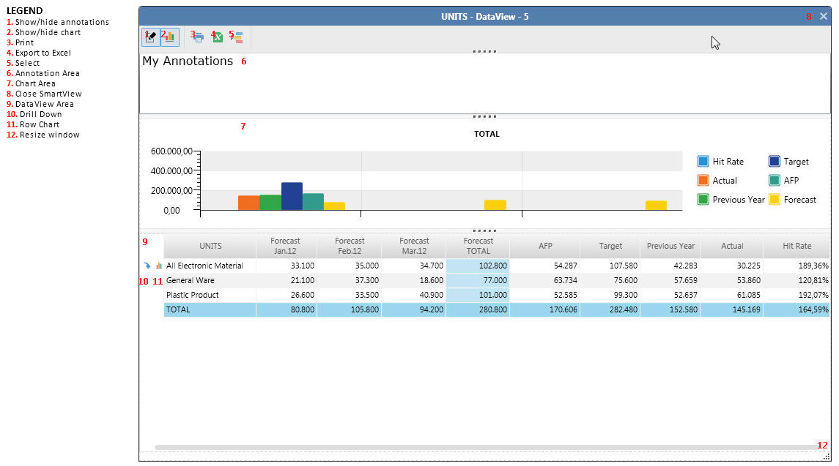Click the Previous Year label in chart legend

point(739,199)
